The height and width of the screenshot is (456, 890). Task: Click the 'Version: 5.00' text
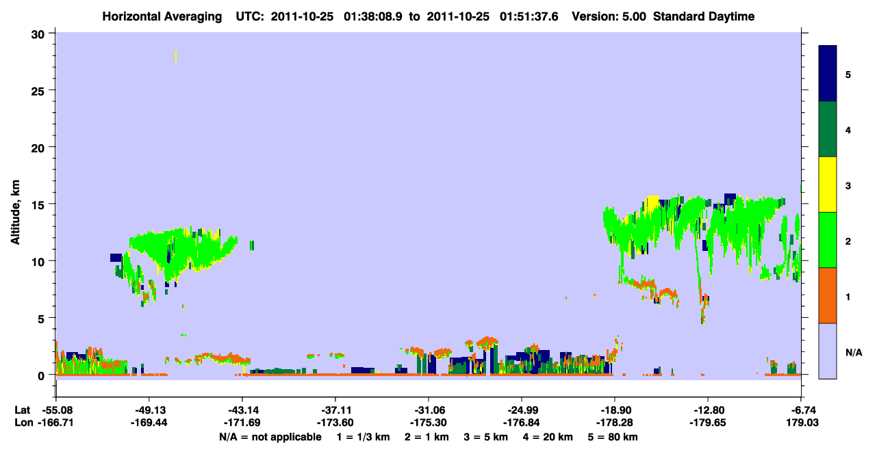coord(609,16)
